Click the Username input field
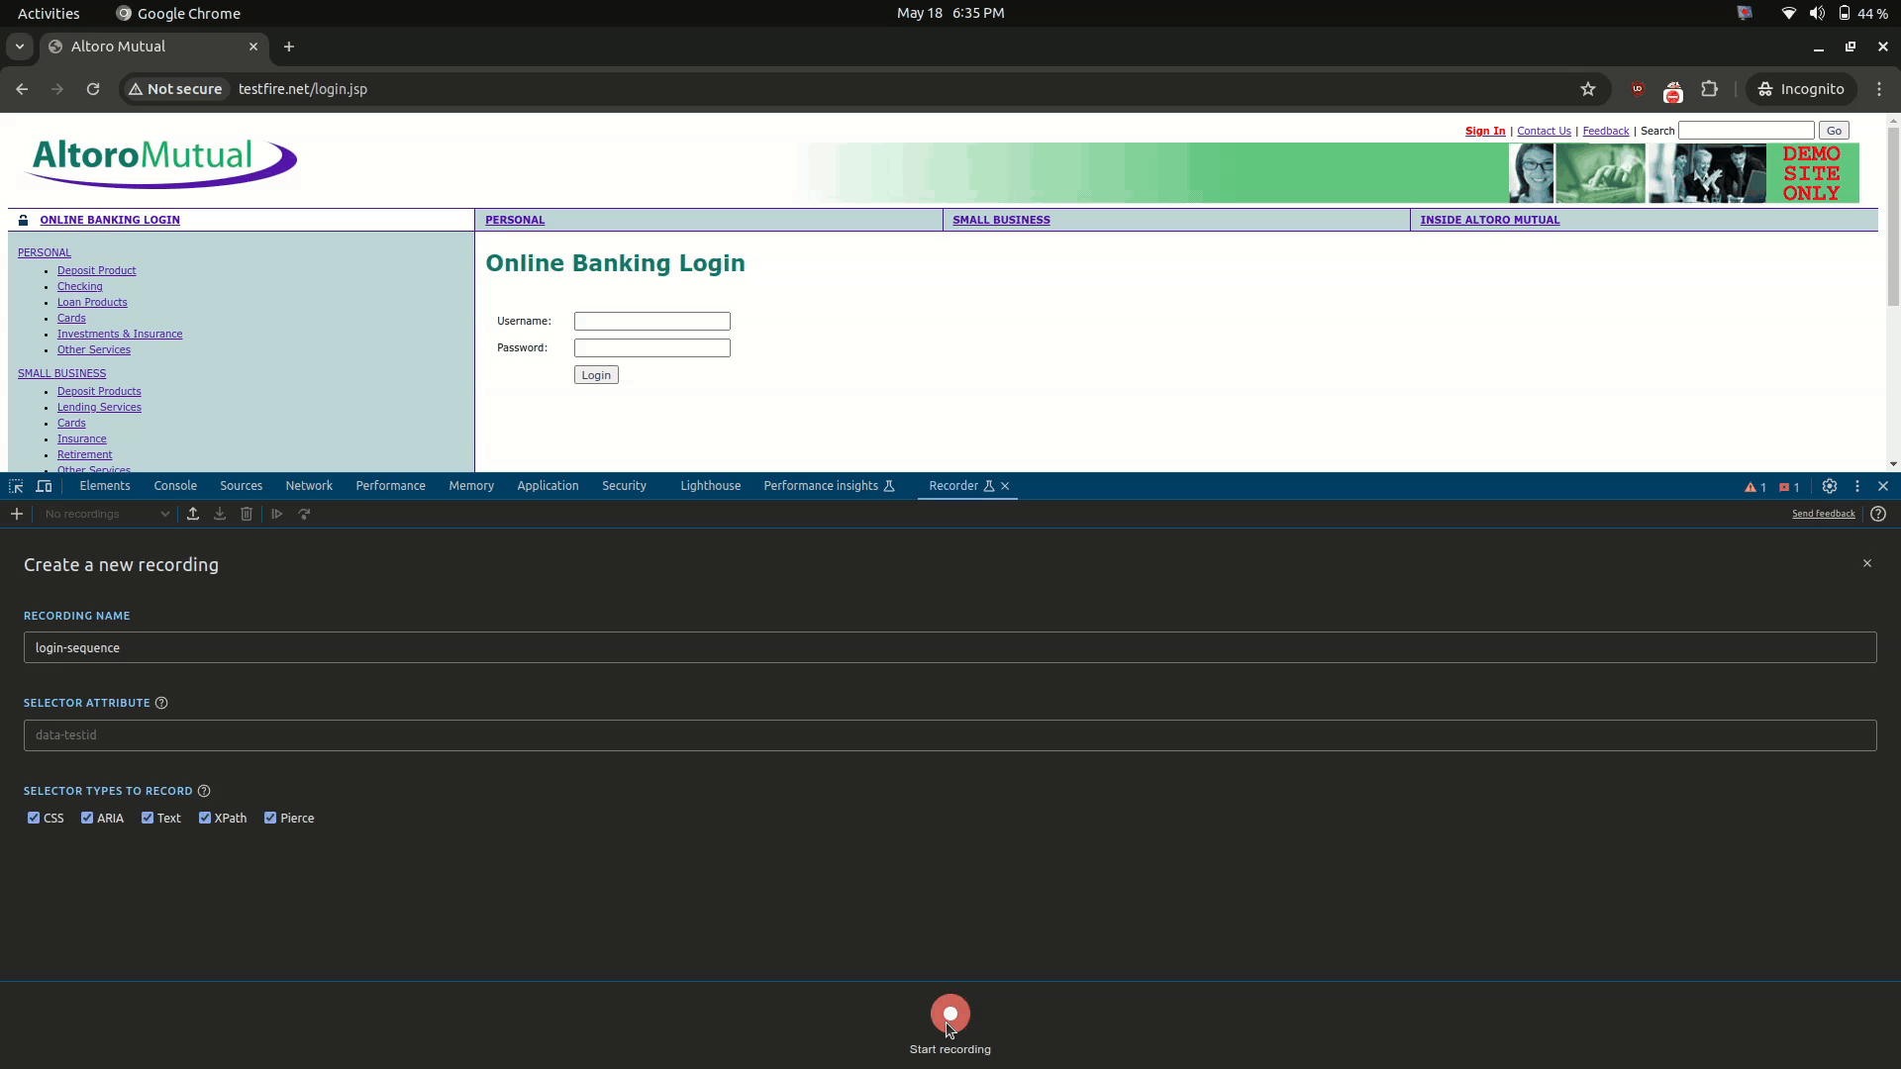1901x1069 pixels. pyautogui.click(x=652, y=321)
